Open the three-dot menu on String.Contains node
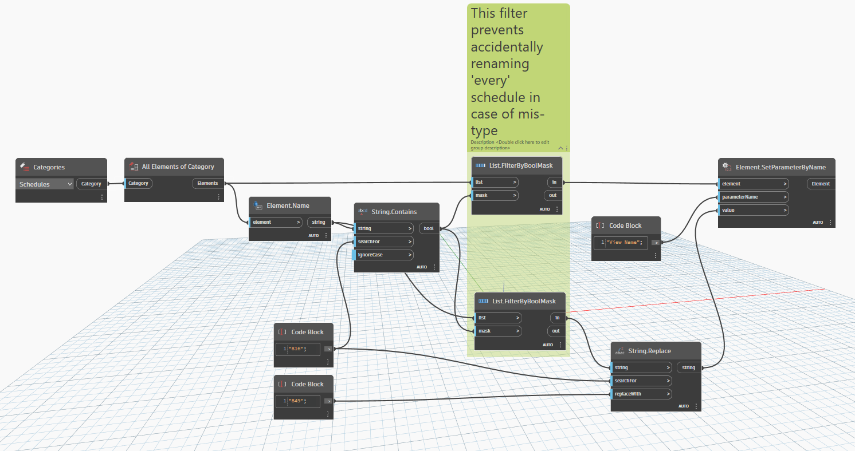Viewport: 855px width, 451px height. pyautogui.click(x=434, y=266)
